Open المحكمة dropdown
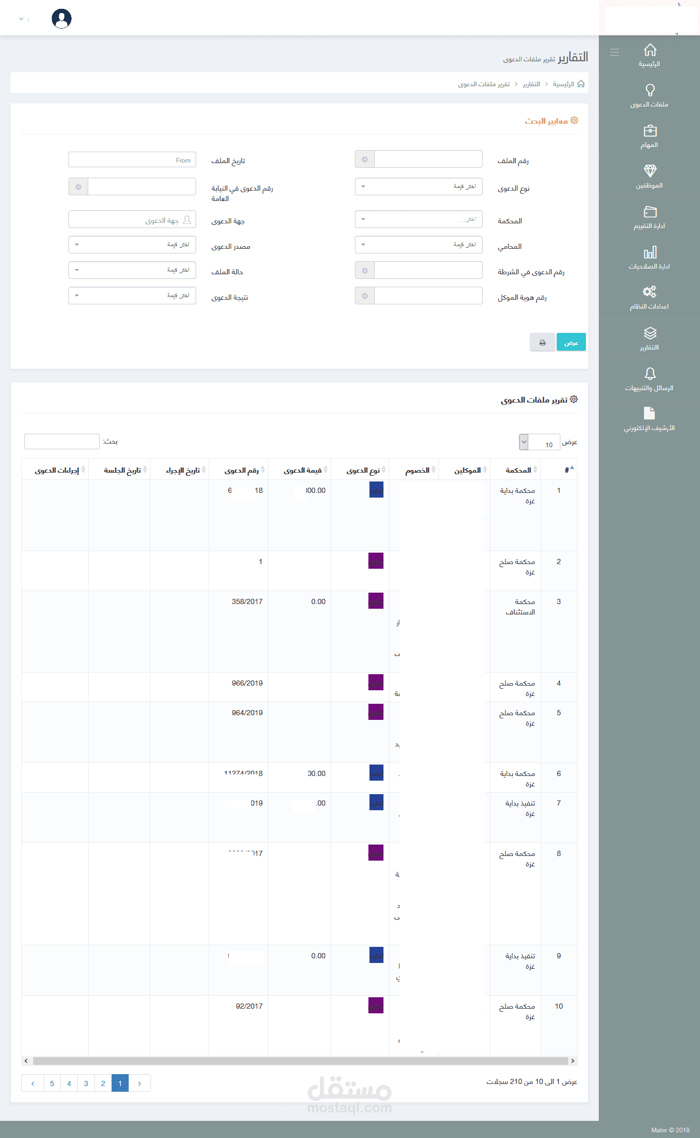700x1138 pixels. point(419,219)
